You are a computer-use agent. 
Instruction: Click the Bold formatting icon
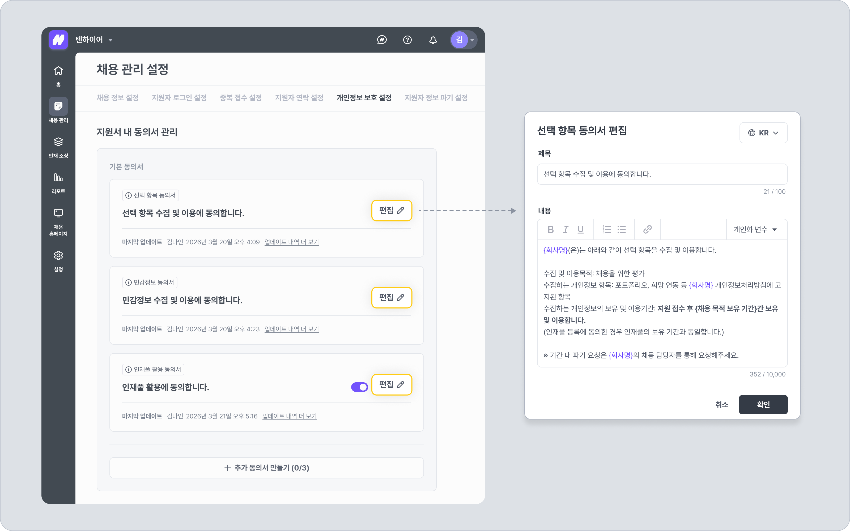[x=550, y=229]
